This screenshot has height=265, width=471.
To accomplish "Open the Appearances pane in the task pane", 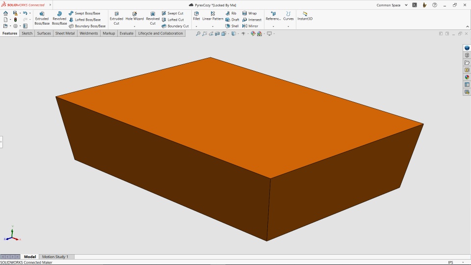I will (x=467, y=77).
